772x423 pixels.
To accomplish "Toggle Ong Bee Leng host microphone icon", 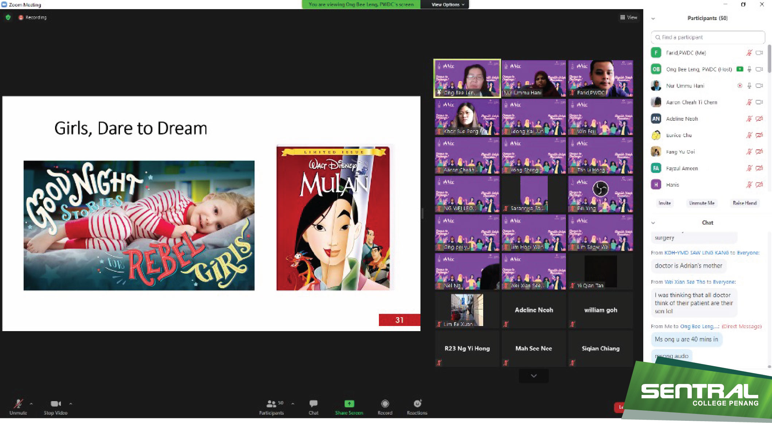I will (x=749, y=69).
